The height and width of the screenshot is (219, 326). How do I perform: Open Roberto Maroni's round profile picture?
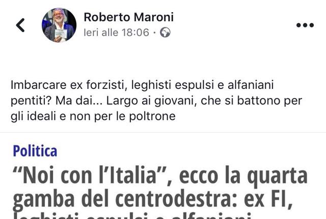[x=59, y=25]
